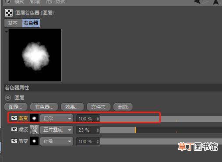The image size is (222, 162).
Task: Open the 噪波 noise layer thumbnail
Action: (x=34, y=130)
